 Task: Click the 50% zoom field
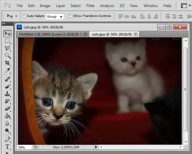(24, 147)
